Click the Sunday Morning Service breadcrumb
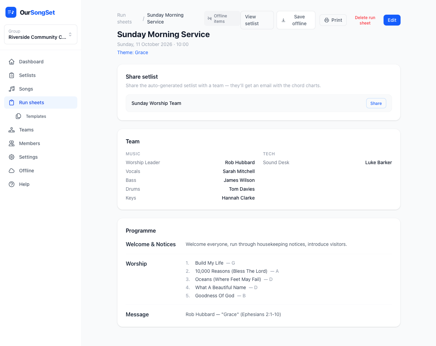436x346 pixels. pos(165,18)
